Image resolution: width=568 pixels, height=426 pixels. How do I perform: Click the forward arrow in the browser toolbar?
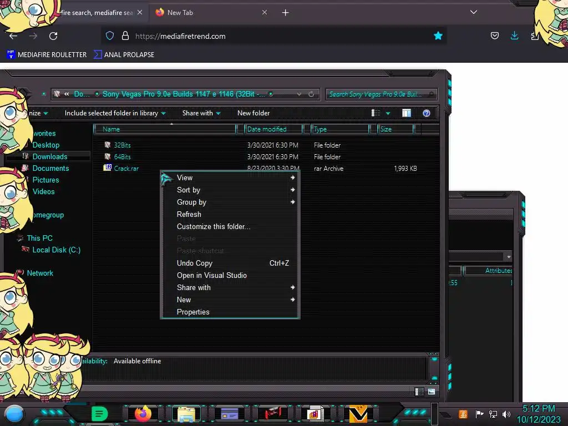(33, 36)
